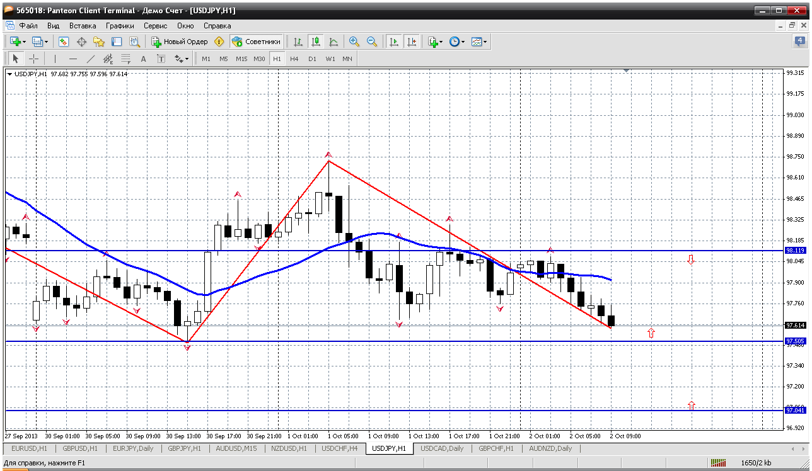The image size is (812, 471).
Task: Switch to the EURUSD,H1 chart tab
Action: click(29, 448)
